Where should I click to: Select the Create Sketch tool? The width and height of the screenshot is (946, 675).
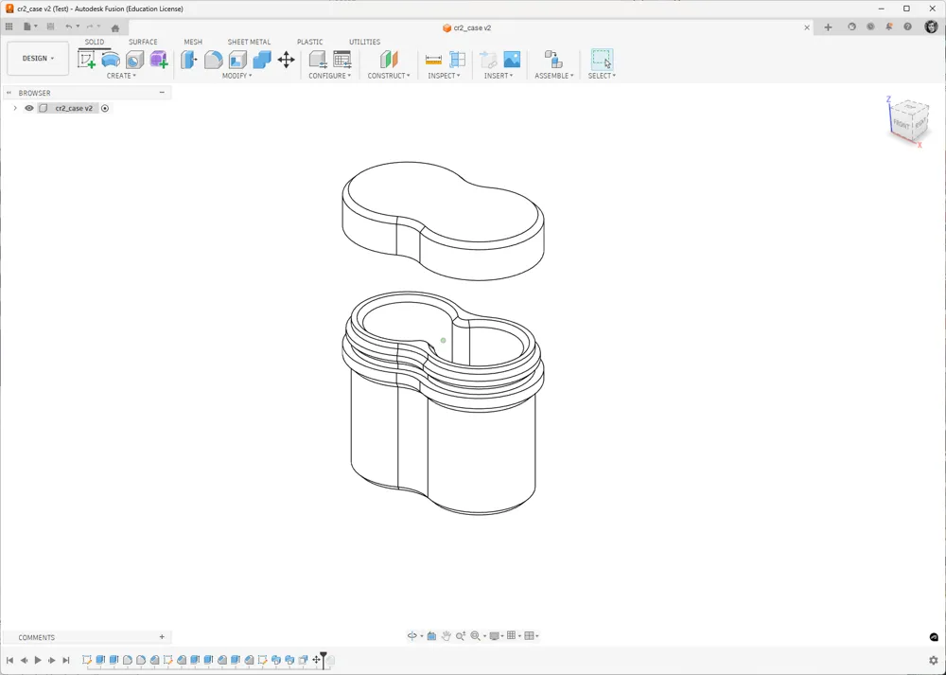85,60
